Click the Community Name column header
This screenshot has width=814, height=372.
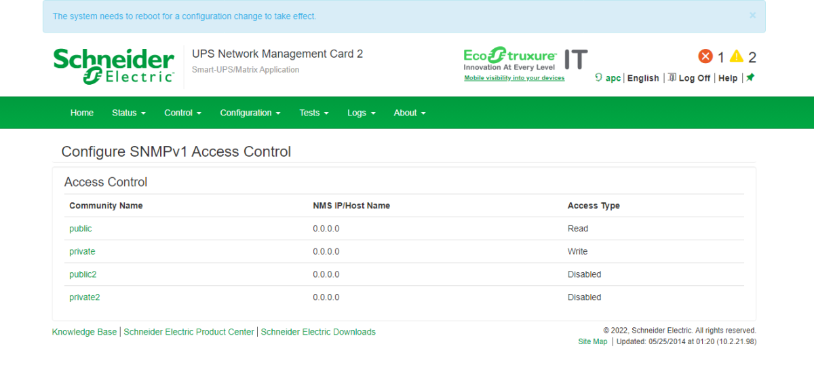[x=106, y=206]
